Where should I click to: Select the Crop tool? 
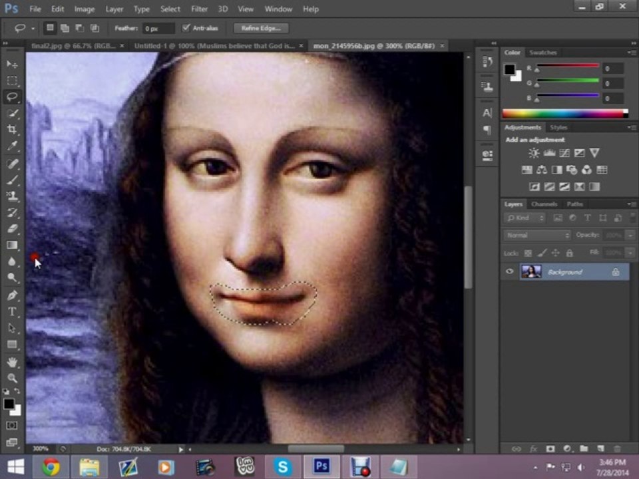click(12, 130)
